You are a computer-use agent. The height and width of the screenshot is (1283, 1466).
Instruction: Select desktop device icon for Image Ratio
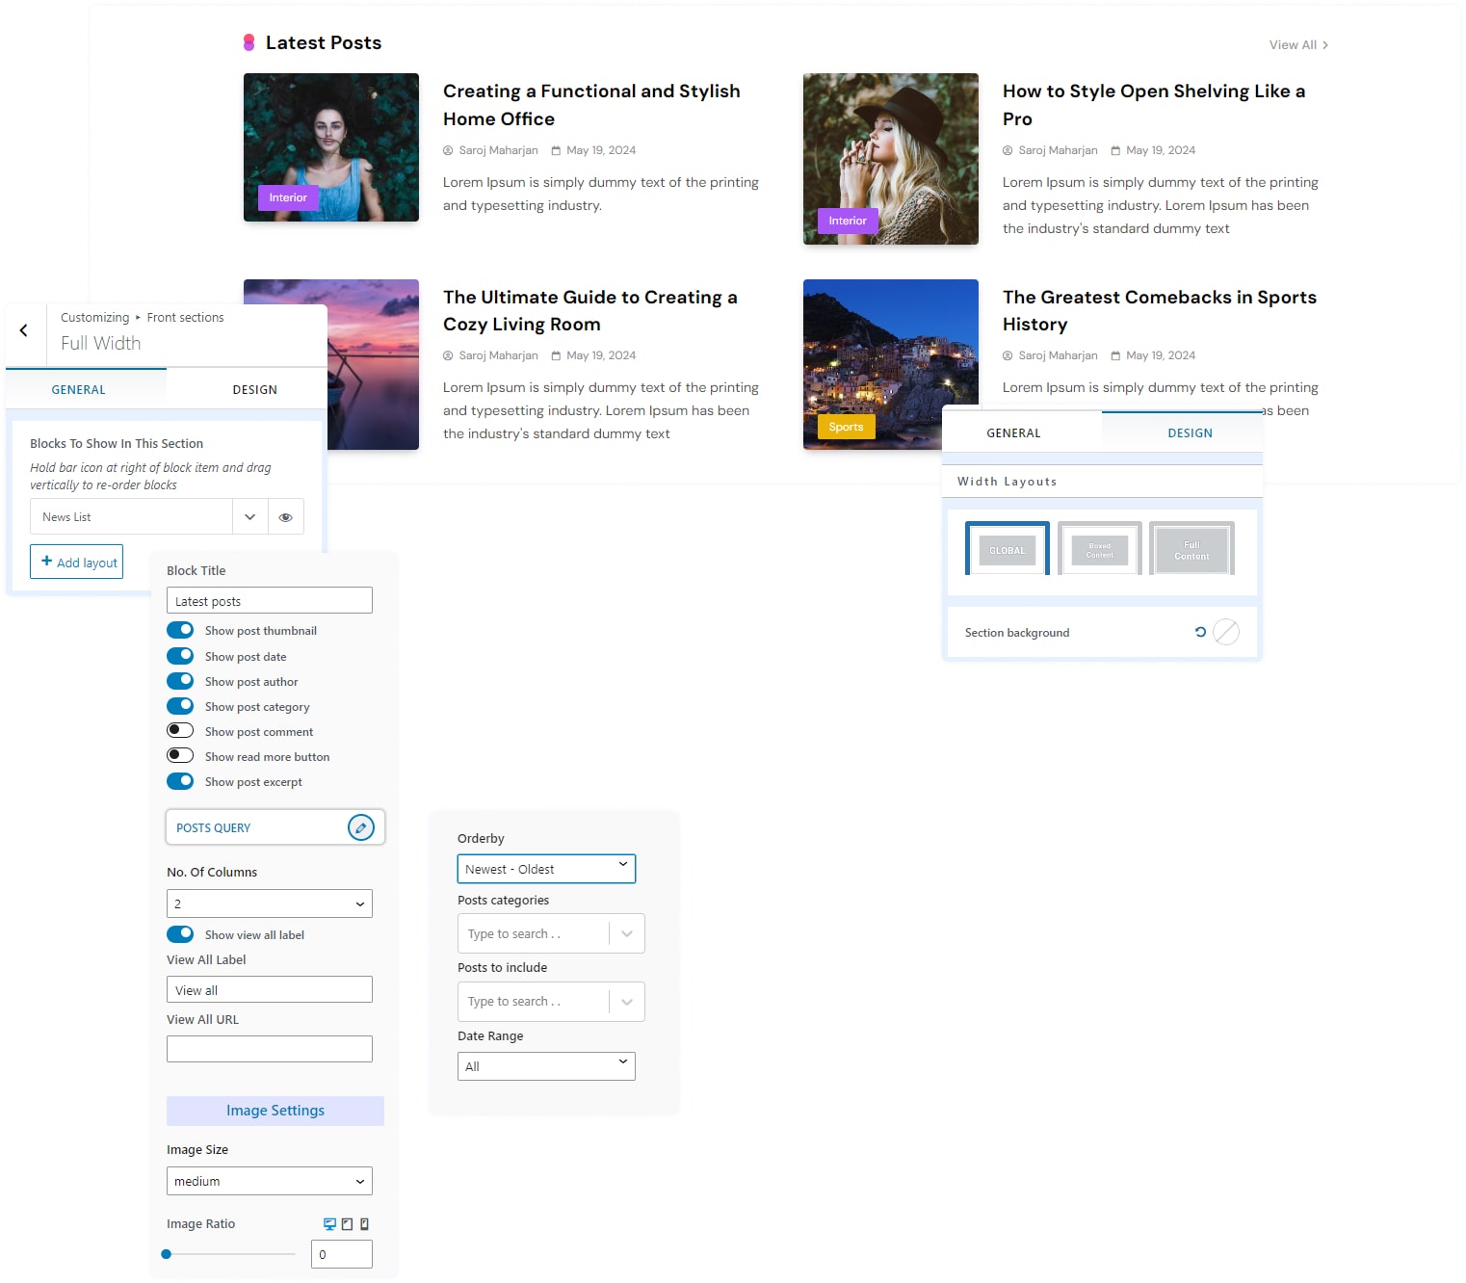click(329, 1224)
